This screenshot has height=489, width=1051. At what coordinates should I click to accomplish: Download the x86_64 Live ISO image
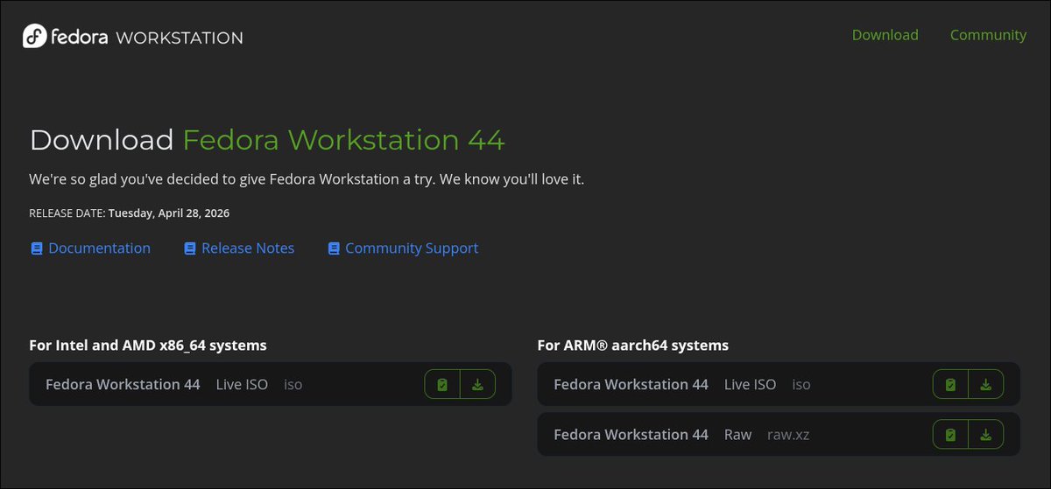click(477, 384)
